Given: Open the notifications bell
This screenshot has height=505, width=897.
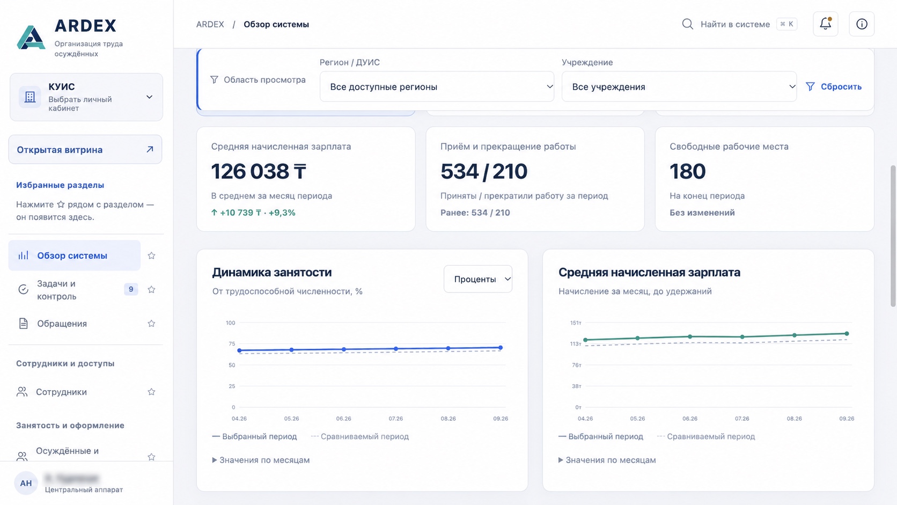Looking at the screenshot, I should click(825, 24).
